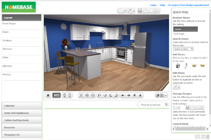
Task: Move the camera up with arrow
Action: tap(135, 95)
